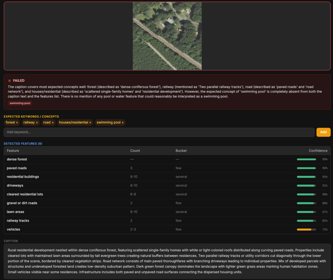Open the satellite aerial image thumbnail
Screen dimensions: 333x280
coord(167,36)
